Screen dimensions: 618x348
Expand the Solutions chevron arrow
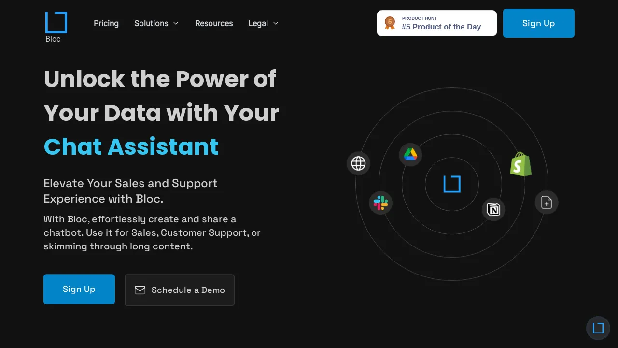click(176, 23)
